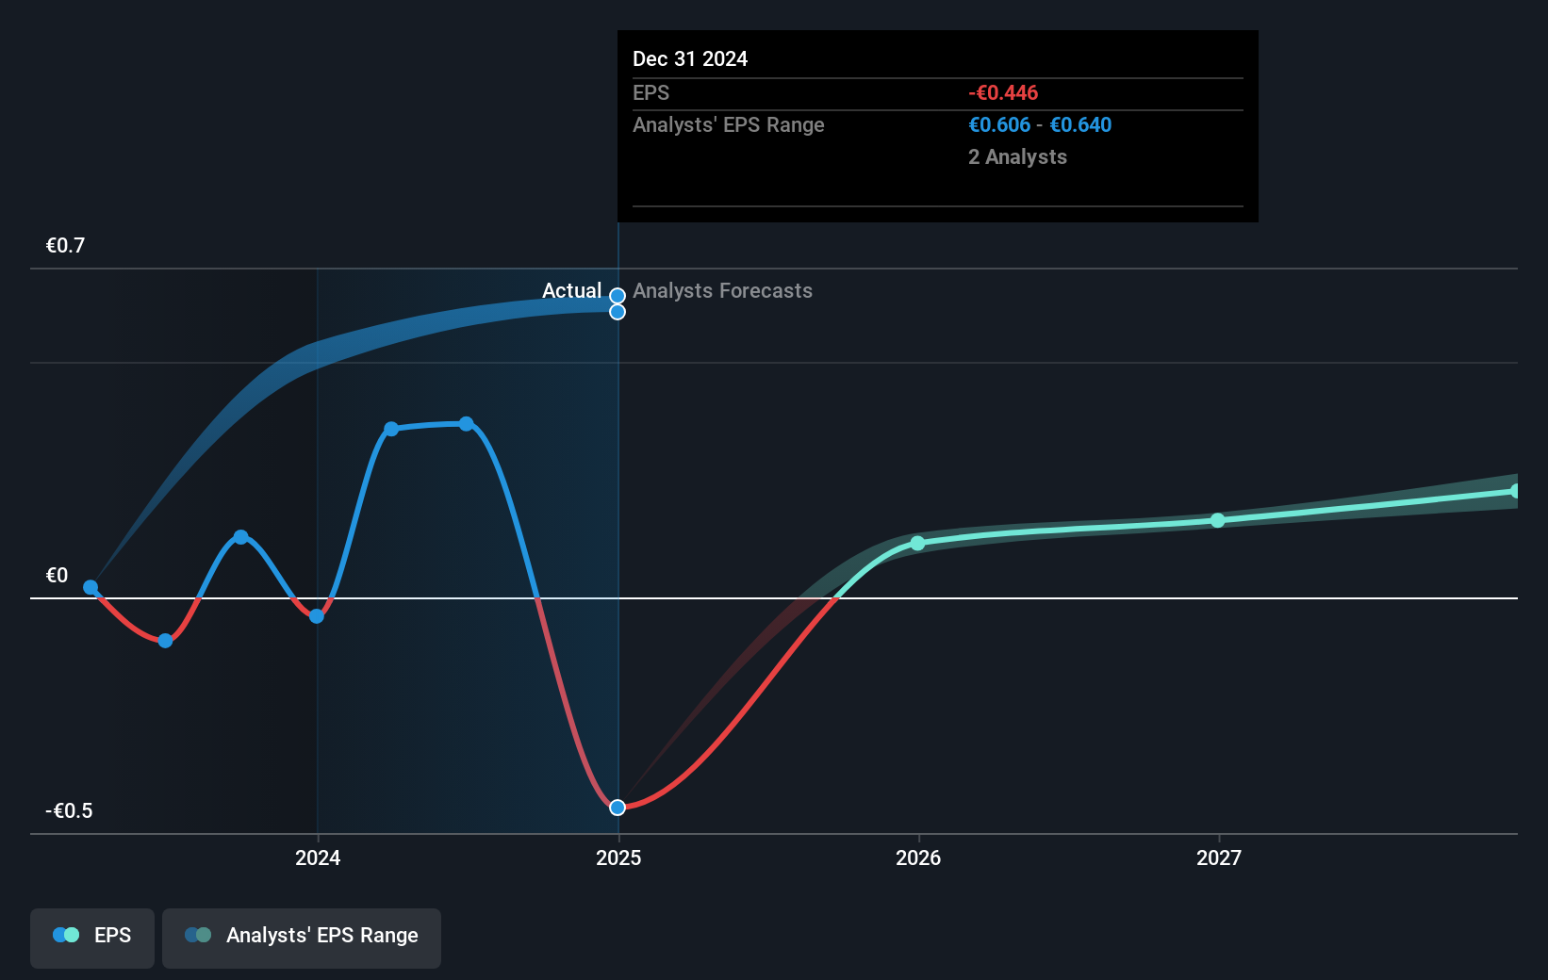Screen dimensions: 1548x980
Task: Click the €0 y-axis label
Action: (x=57, y=576)
